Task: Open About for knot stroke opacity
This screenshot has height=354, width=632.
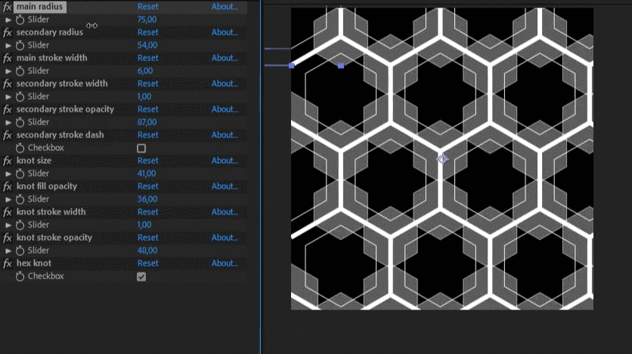Action: coord(225,238)
